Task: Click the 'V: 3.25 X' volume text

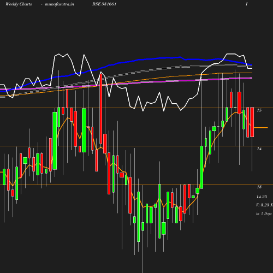Action: (264, 205)
